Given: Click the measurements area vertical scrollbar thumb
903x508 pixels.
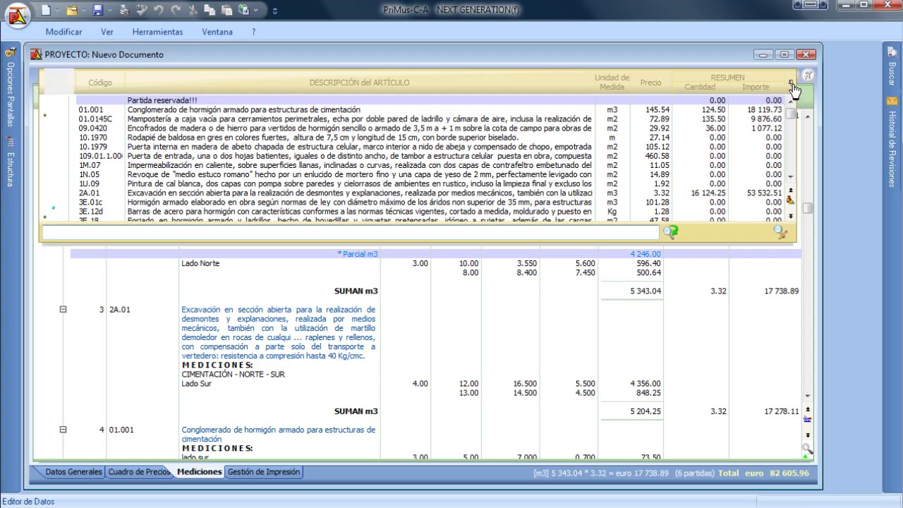Looking at the screenshot, I should pyautogui.click(x=807, y=208).
